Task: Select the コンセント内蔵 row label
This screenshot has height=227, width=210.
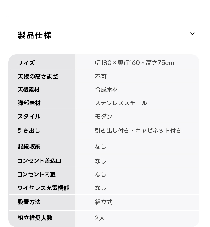Action: click(x=36, y=174)
